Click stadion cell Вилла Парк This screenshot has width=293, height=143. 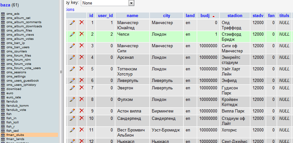(x=233, y=111)
